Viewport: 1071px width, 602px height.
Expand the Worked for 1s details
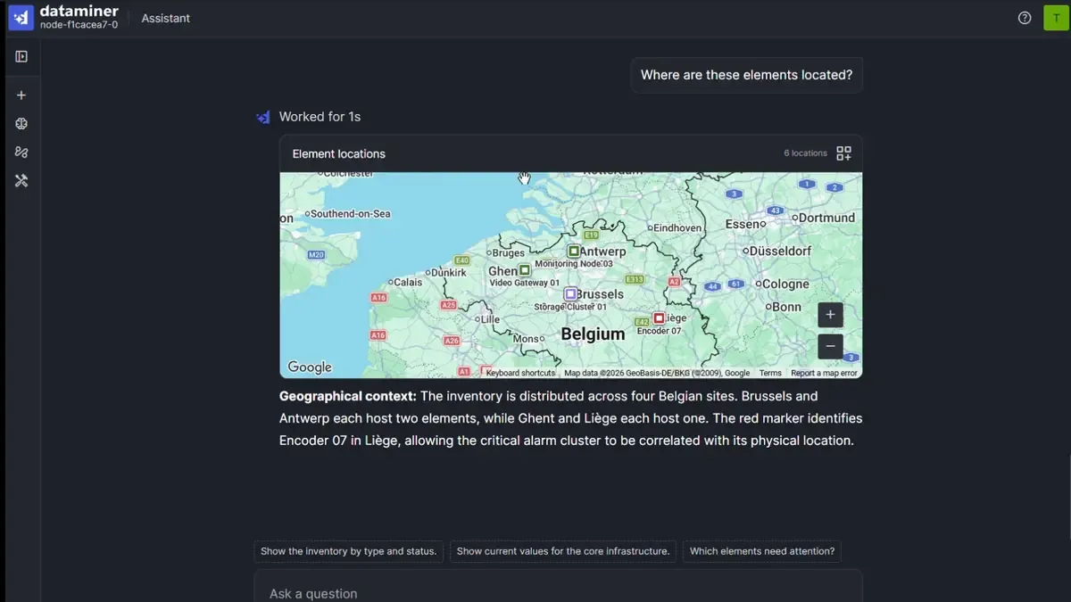pyautogui.click(x=320, y=117)
